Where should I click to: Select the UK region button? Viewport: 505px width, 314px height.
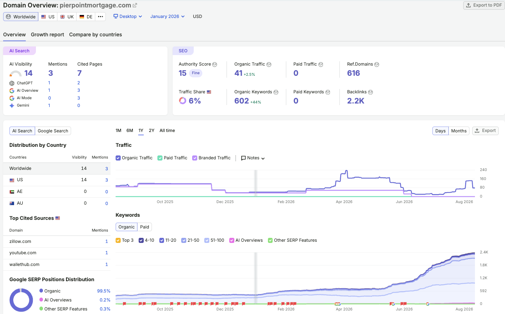[x=67, y=16]
